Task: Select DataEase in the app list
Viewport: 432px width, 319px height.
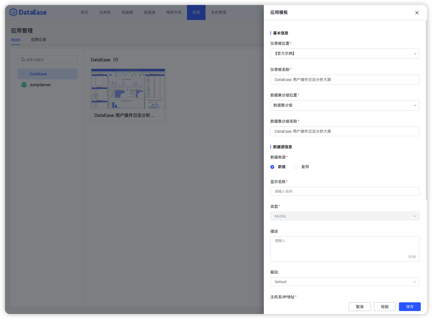Action: (x=47, y=74)
